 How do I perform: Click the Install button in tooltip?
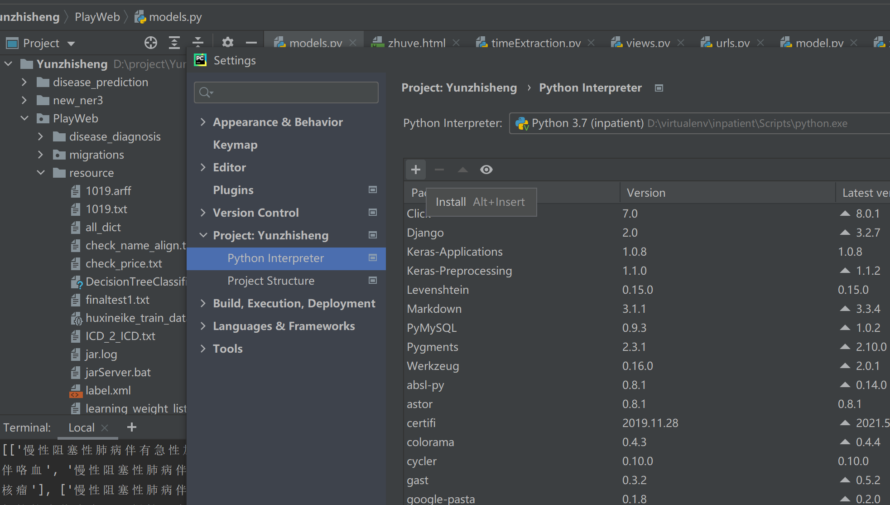coord(451,201)
